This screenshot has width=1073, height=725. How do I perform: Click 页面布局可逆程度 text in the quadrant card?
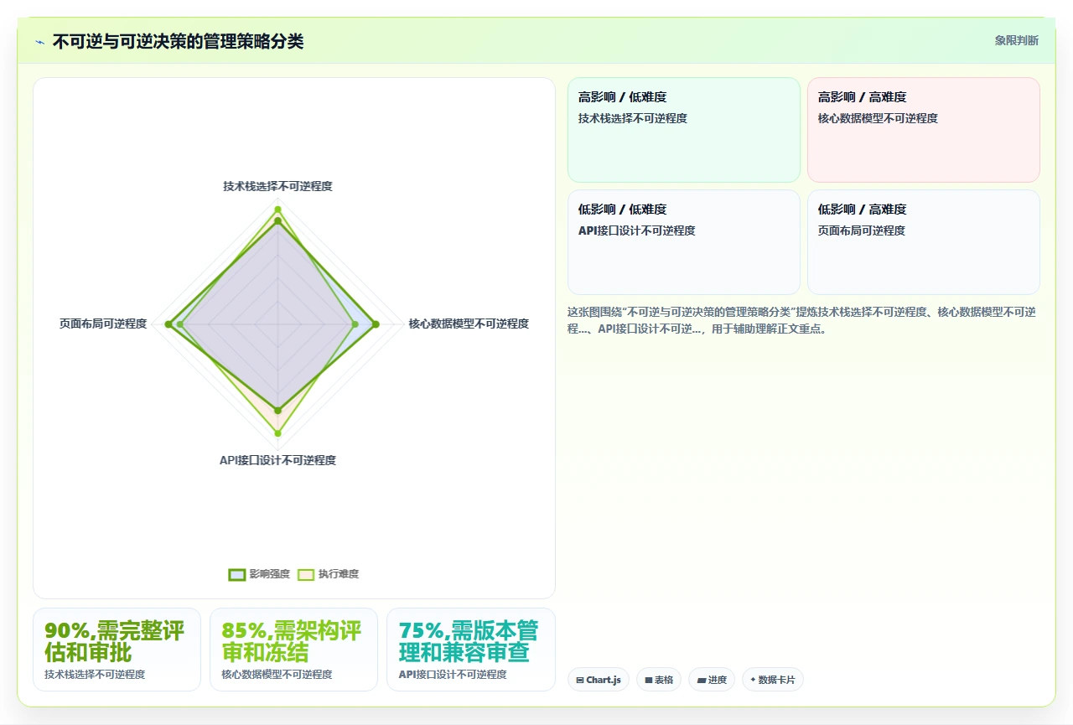pyautogui.click(x=862, y=230)
